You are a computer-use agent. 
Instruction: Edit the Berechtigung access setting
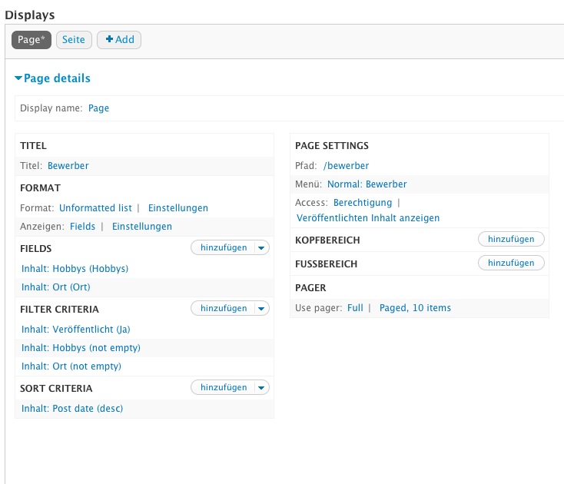point(362,203)
